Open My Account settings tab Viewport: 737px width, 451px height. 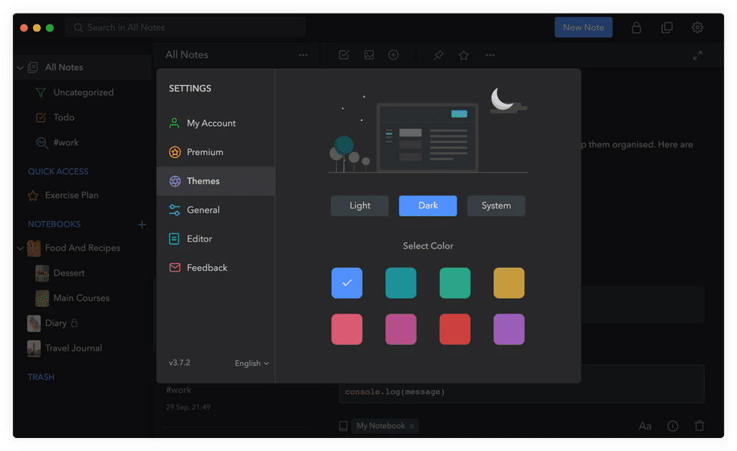pyautogui.click(x=216, y=123)
